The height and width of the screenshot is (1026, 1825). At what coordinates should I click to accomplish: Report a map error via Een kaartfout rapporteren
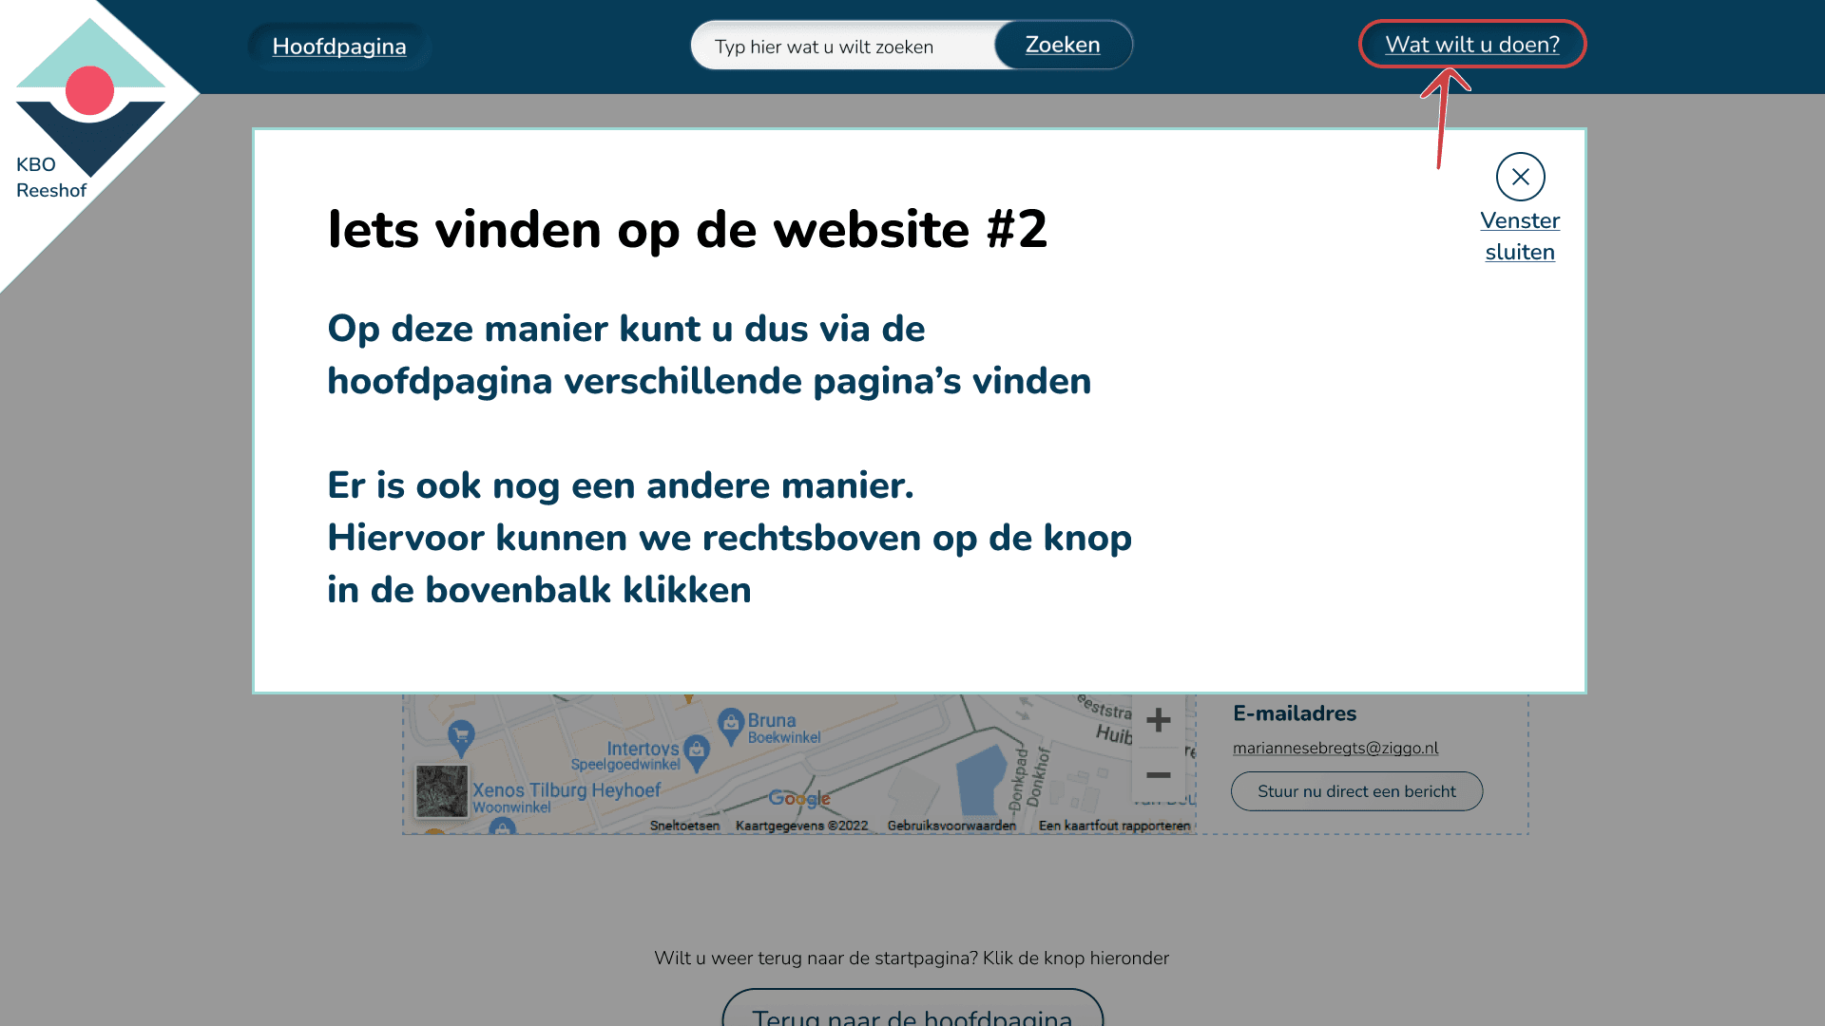click(1114, 826)
